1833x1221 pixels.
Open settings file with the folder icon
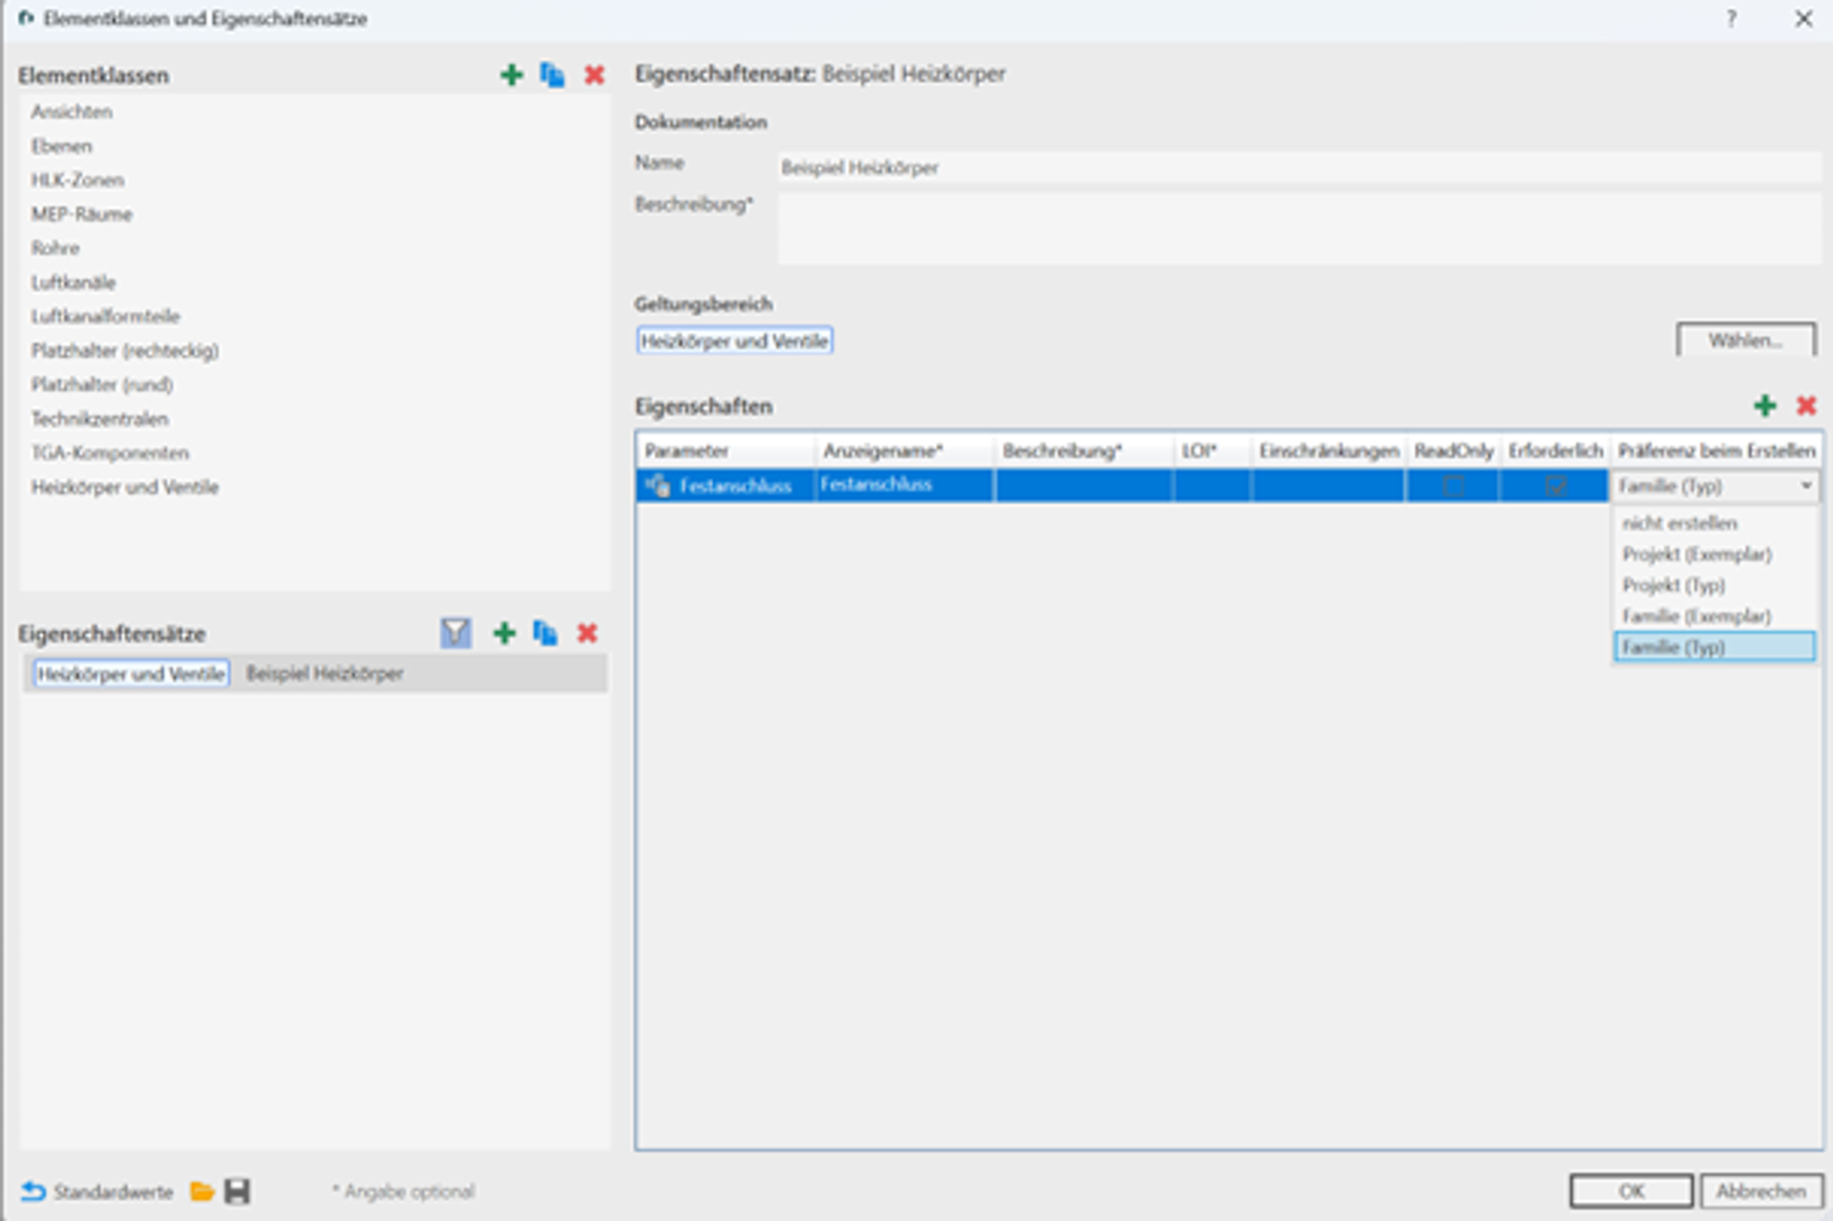coord(201,1190)
